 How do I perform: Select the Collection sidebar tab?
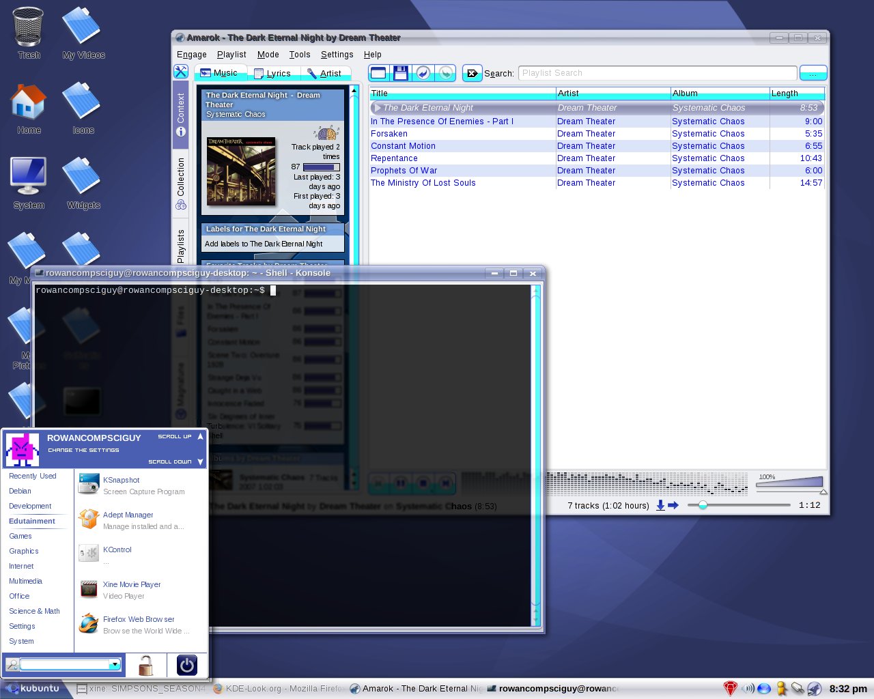pyautogui.click(x=181, y=183)
